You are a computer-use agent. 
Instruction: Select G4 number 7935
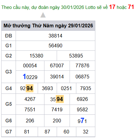tap(86, 89)
